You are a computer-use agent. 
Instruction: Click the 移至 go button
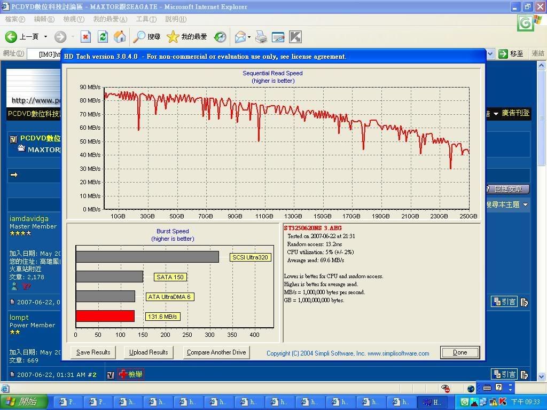pyautogui.click(x=511, y=54)
